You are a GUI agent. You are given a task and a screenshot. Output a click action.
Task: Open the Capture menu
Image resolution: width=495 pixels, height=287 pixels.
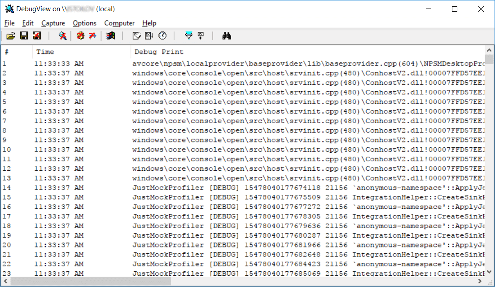click(53, 23)
